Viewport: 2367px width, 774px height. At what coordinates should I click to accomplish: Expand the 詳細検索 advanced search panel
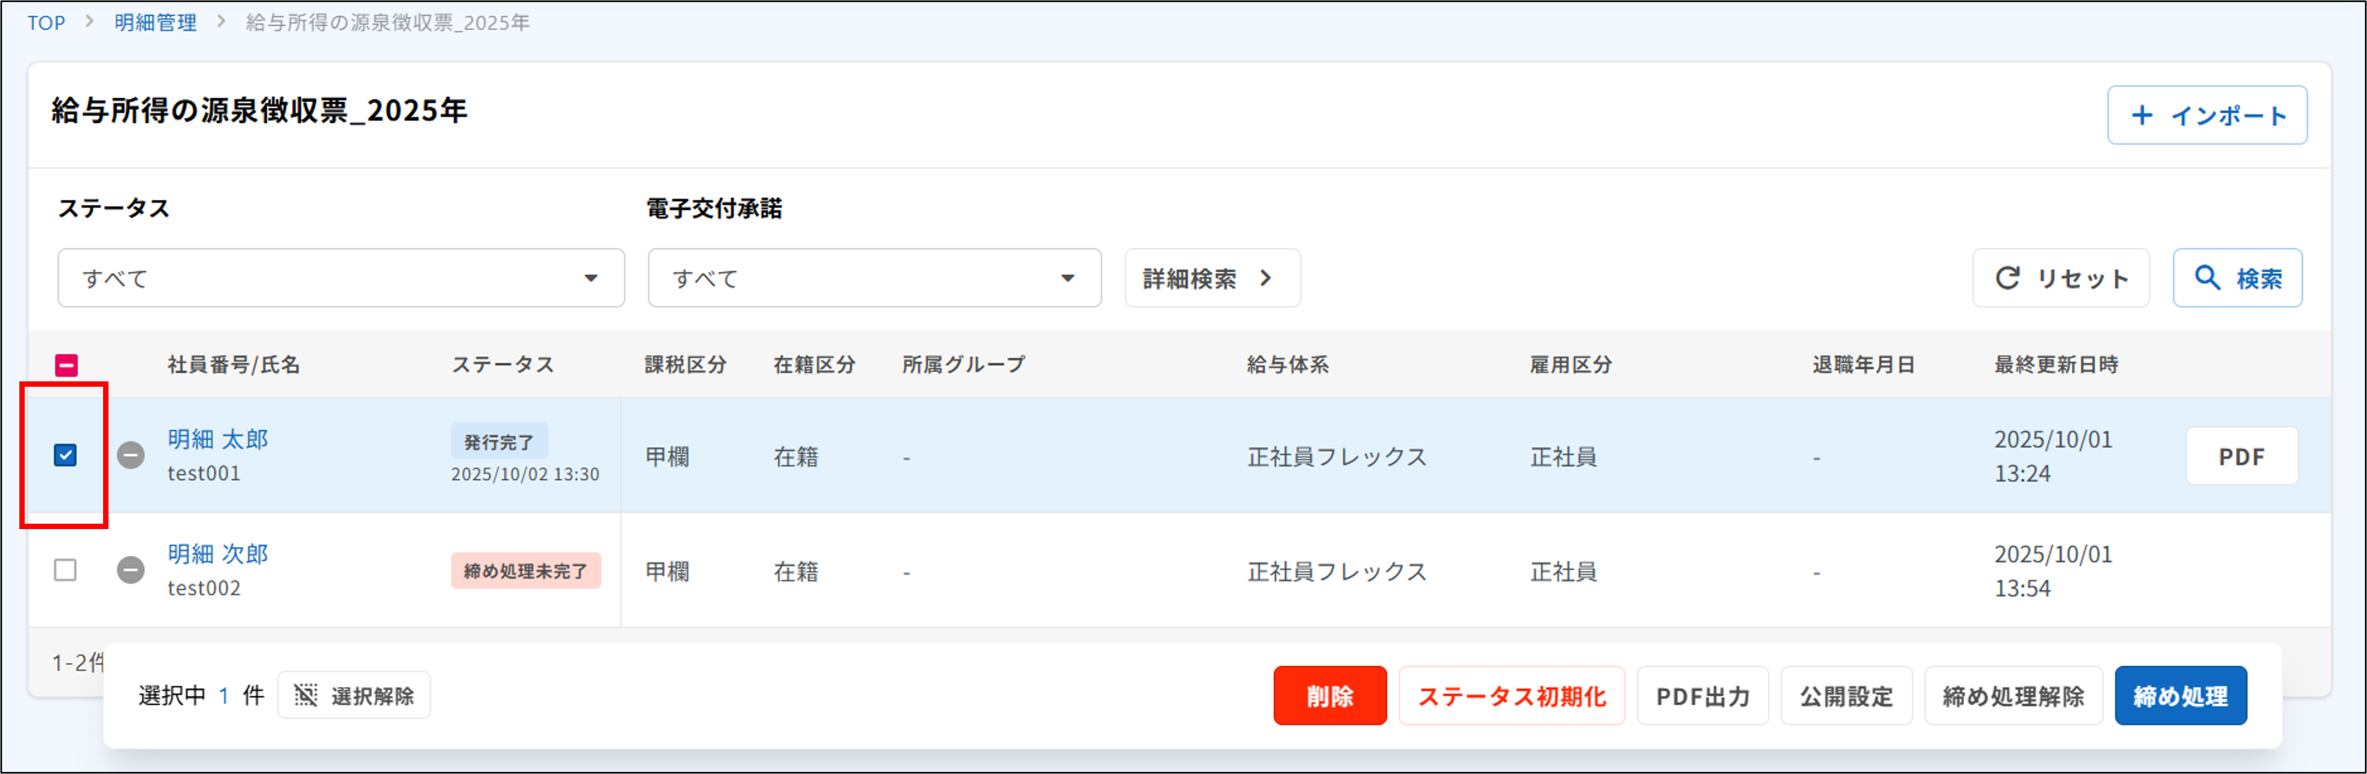coord(1211,278)
